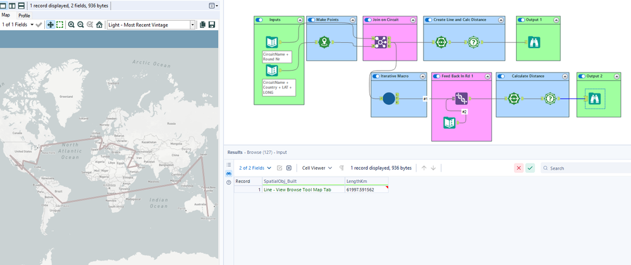Toggle the Join on Circuit container switch
Viewport: 631px width, 265px height.
click(x=368, y=20)
